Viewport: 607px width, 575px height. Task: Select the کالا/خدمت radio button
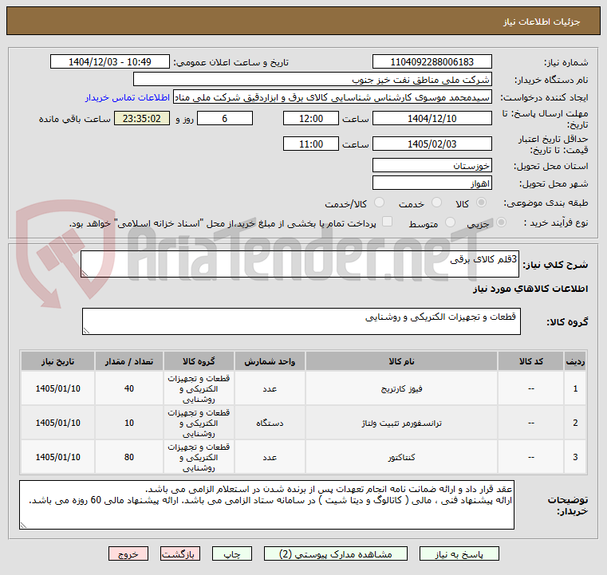click(x=380, y=203)
